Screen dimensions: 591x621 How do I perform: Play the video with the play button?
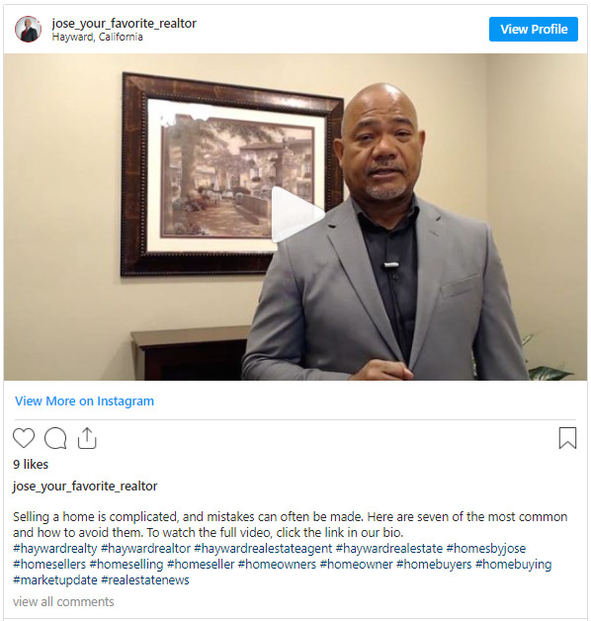click(x=297, y=215)
